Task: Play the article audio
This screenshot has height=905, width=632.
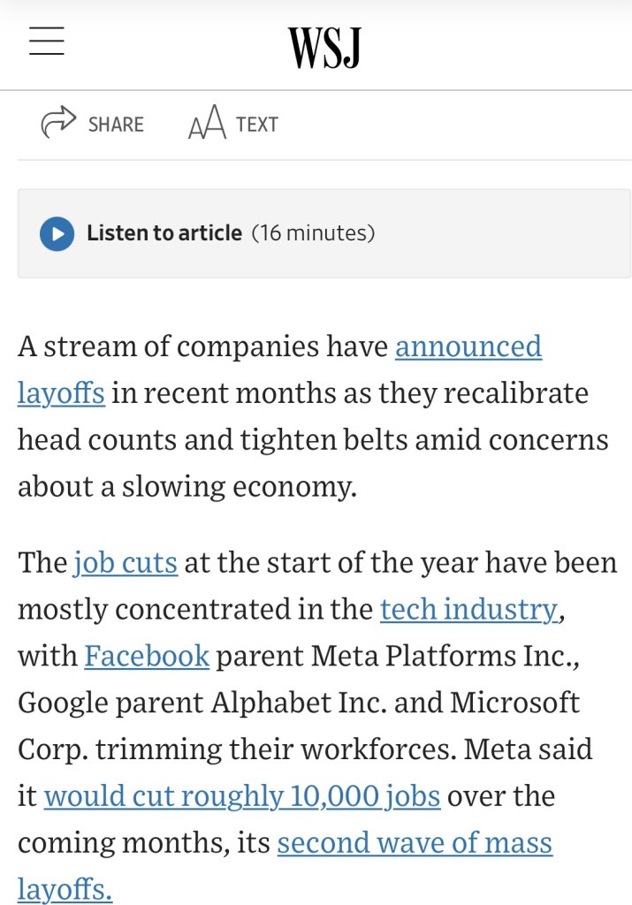Action: pos(57,233)
